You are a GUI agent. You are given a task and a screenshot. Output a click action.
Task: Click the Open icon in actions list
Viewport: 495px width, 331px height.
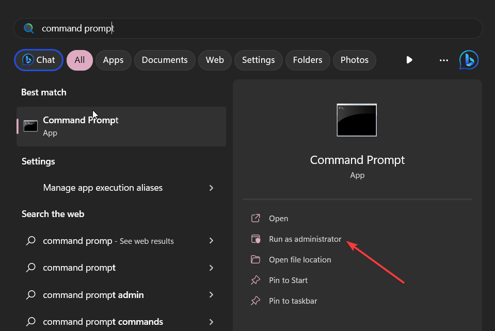pyautogui.click(x=256, y=218)
